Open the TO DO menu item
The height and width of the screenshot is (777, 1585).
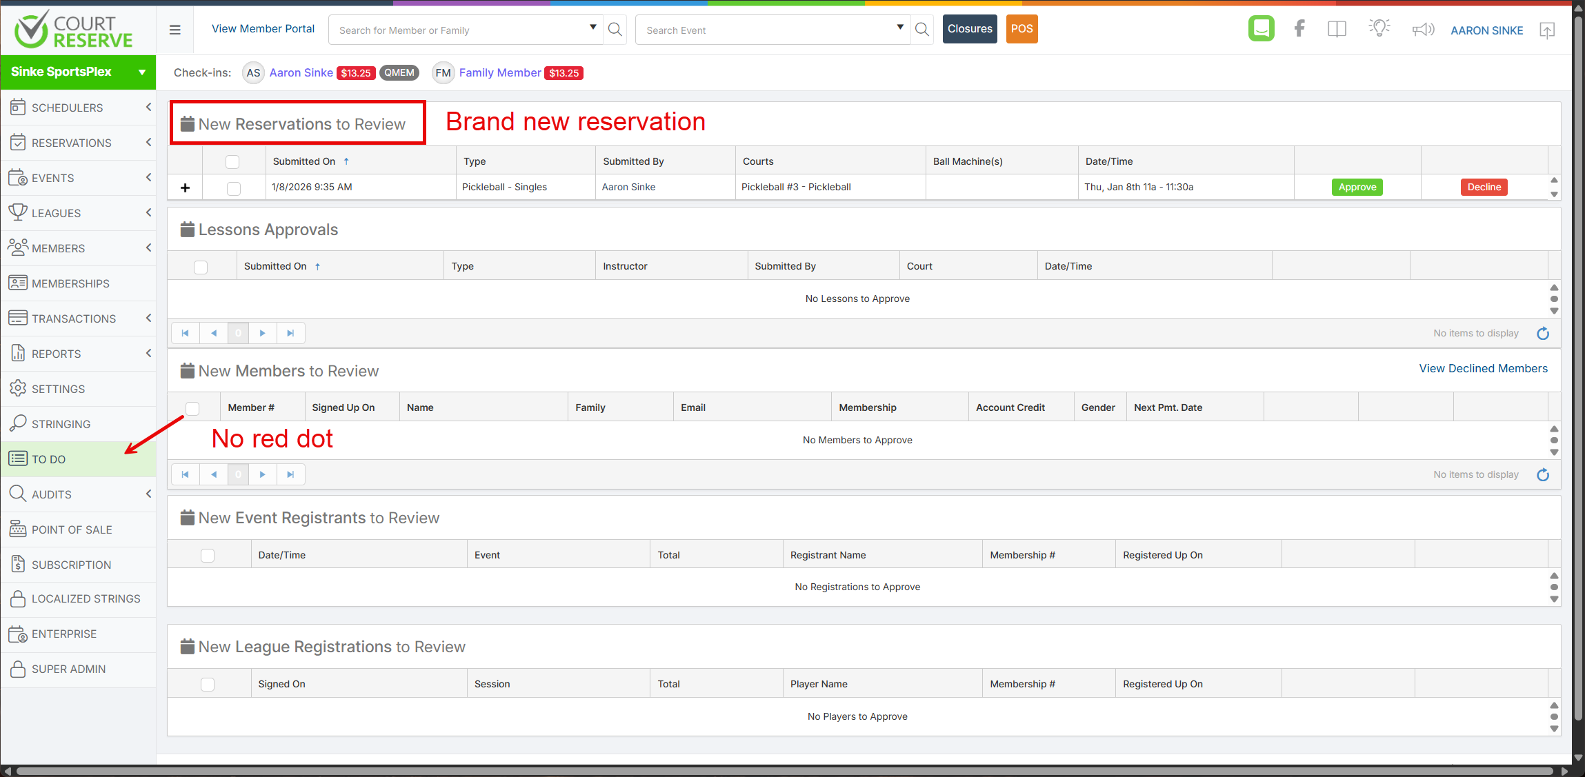(48, 459)
